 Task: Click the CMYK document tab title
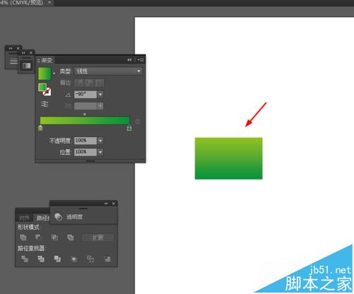pyautogui.click(x=22, y=3)
